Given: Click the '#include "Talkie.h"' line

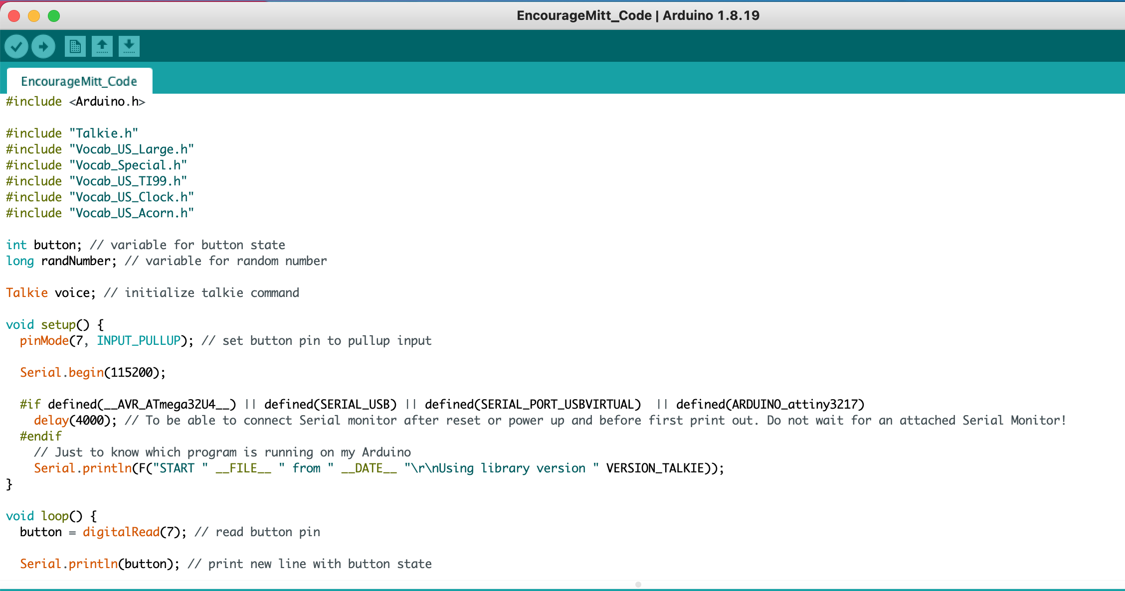Looking at the screenshot, I should 72,134.
